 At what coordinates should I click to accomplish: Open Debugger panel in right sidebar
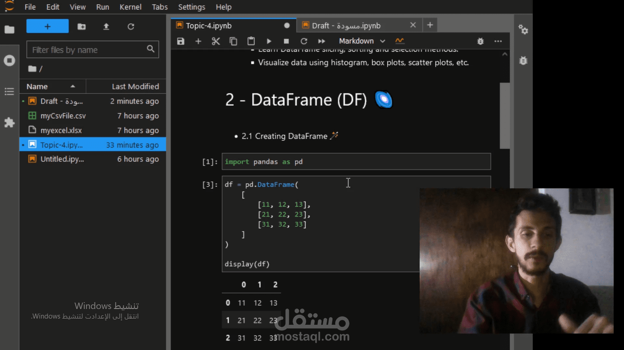click(523, 60)
